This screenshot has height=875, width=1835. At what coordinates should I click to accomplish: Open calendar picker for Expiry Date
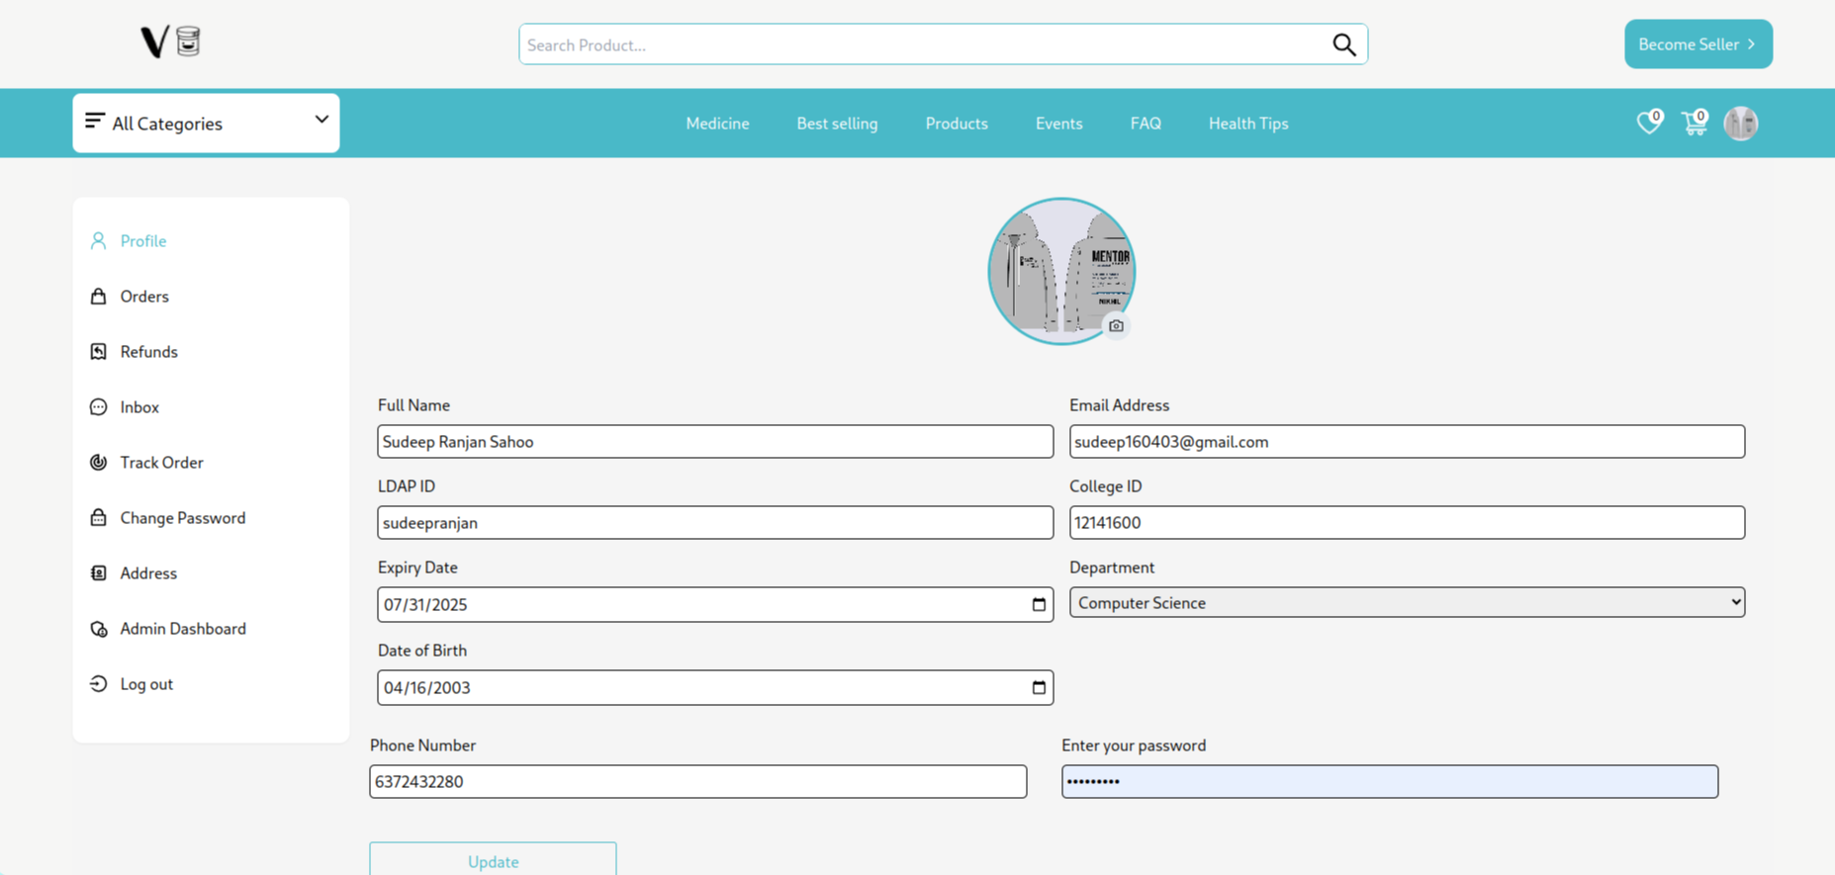1038,604
